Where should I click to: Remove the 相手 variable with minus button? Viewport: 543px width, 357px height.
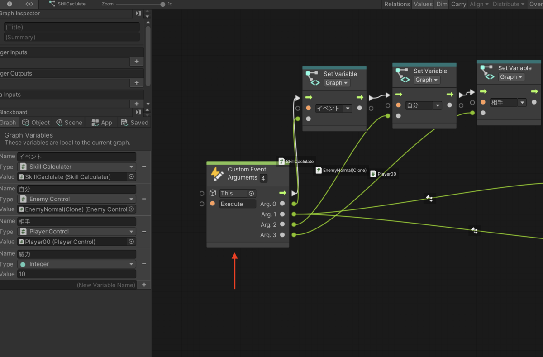tap(144, 232)
